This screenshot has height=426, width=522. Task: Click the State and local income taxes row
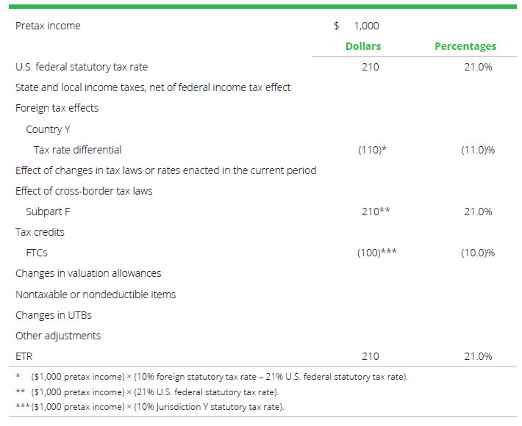[153, 87]
